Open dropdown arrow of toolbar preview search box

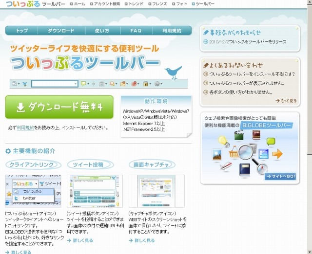tap(76, 84)
